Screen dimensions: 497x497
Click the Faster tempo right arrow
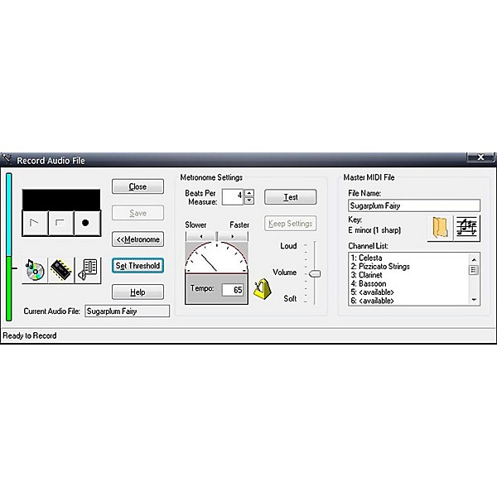click(233, 236)
